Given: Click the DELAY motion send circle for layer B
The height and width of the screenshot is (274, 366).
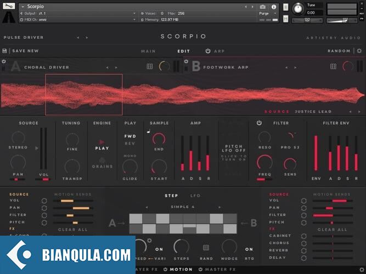Looking at the screenshot, I should [303, 258].
